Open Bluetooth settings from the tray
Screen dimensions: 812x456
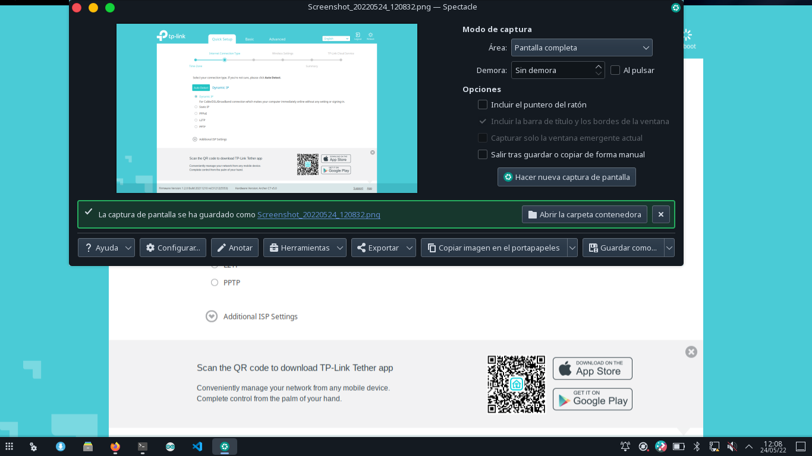[697, 446]
